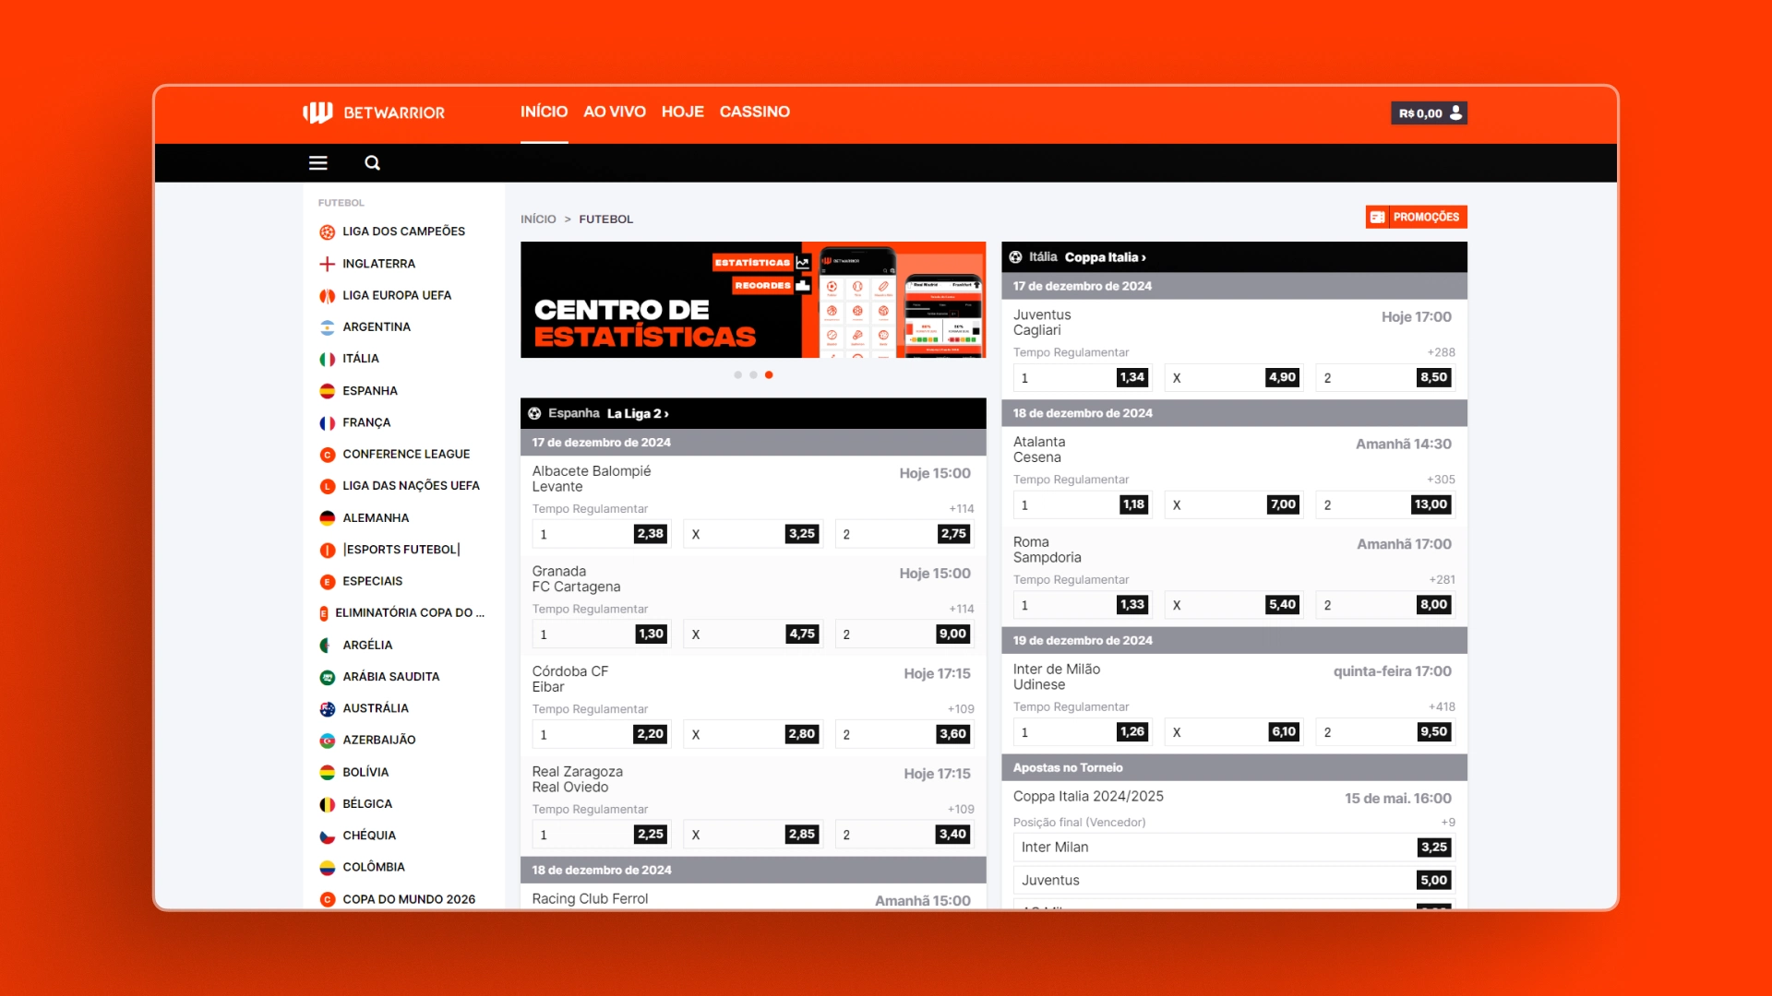Show +418 more markets for Inter match
1772x996 pixels.
1441,707
